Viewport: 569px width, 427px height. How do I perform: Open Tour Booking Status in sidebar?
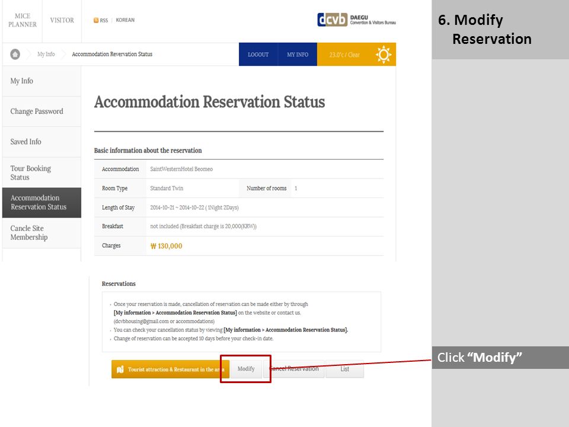(x=41, y=173)
